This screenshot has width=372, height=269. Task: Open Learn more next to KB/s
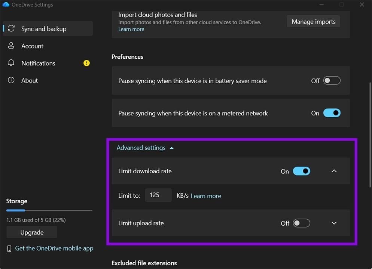(206, 196)
